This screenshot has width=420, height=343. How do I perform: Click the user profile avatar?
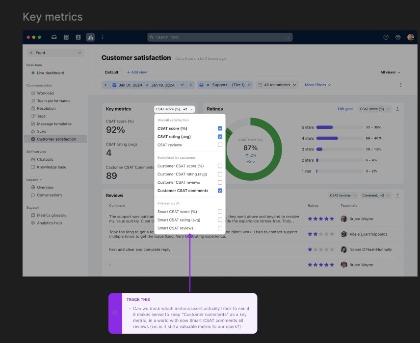[x=410, y=37]
